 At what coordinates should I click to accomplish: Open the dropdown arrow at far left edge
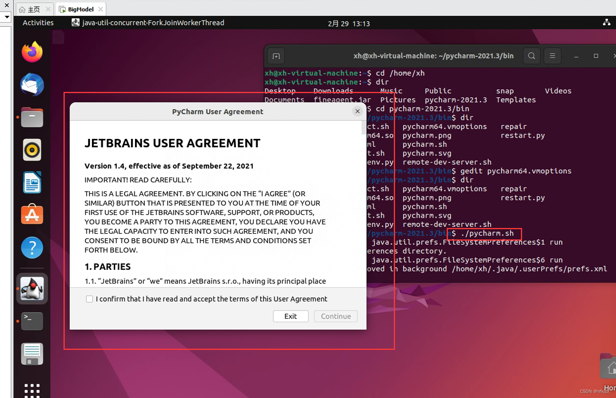coord(7,17)
